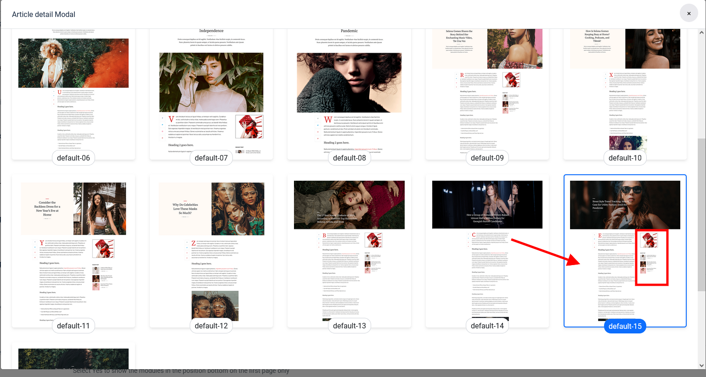Select the default-11 article layout
This screenshot has width=706, height=377.
coord(73,251)
